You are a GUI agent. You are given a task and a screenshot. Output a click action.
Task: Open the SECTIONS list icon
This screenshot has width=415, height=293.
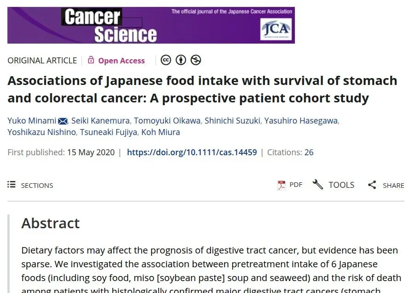click(x=12, y=184)
